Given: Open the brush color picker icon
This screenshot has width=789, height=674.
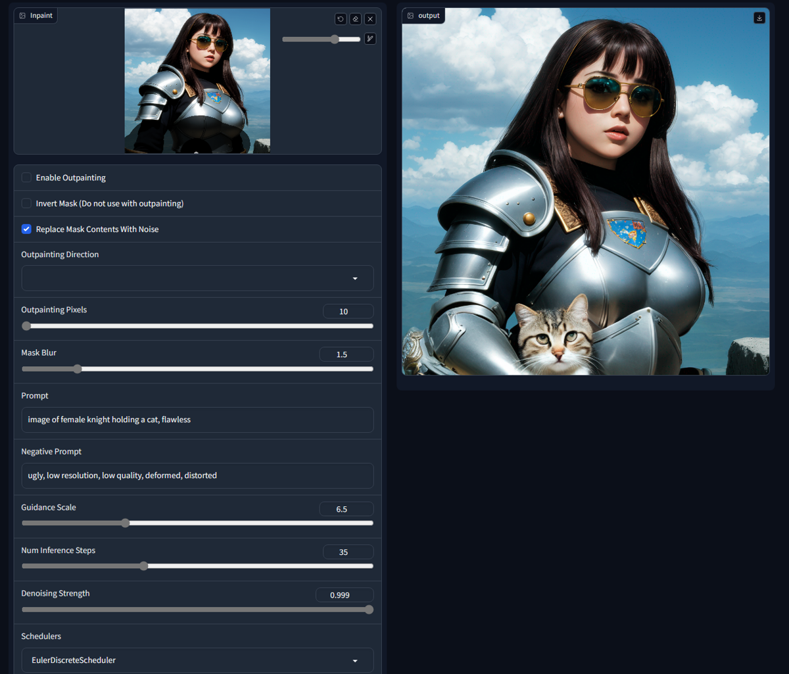Looking at the screenshot, I should pyautogui.click(x=370, y=39).
